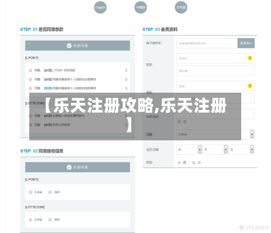
Task: Open the CHINA nationality dropdown
Action: (x=215, y=134)
